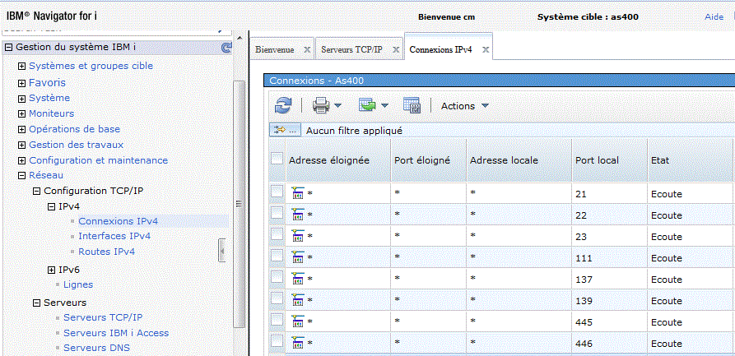Select the Connexions IPv4 tab
Image resolution: width=735 pixels, height=356 pixels.
click(x=440, y=49)
